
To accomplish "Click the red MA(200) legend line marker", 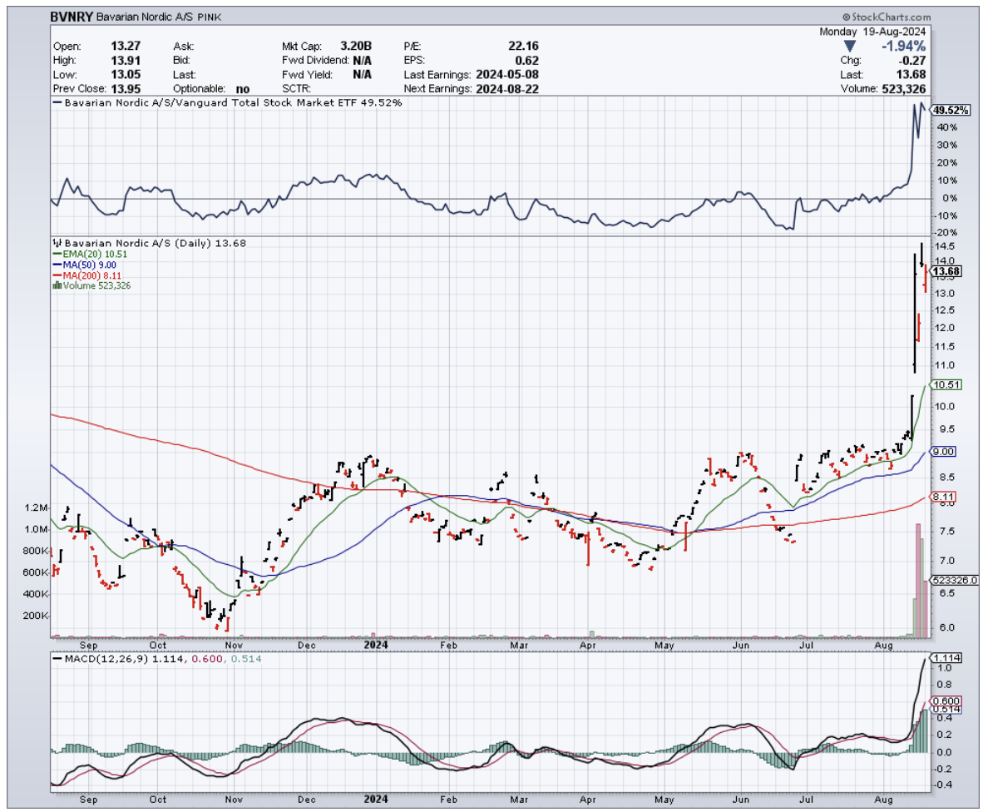I will click(x=57, y=275).
